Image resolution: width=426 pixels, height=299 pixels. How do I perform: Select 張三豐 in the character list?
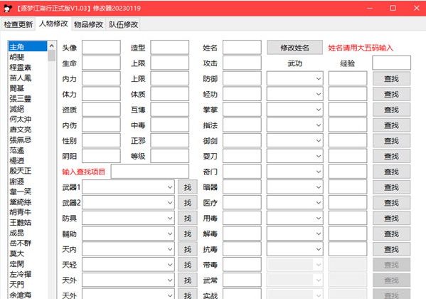click(x=28, y=98)
